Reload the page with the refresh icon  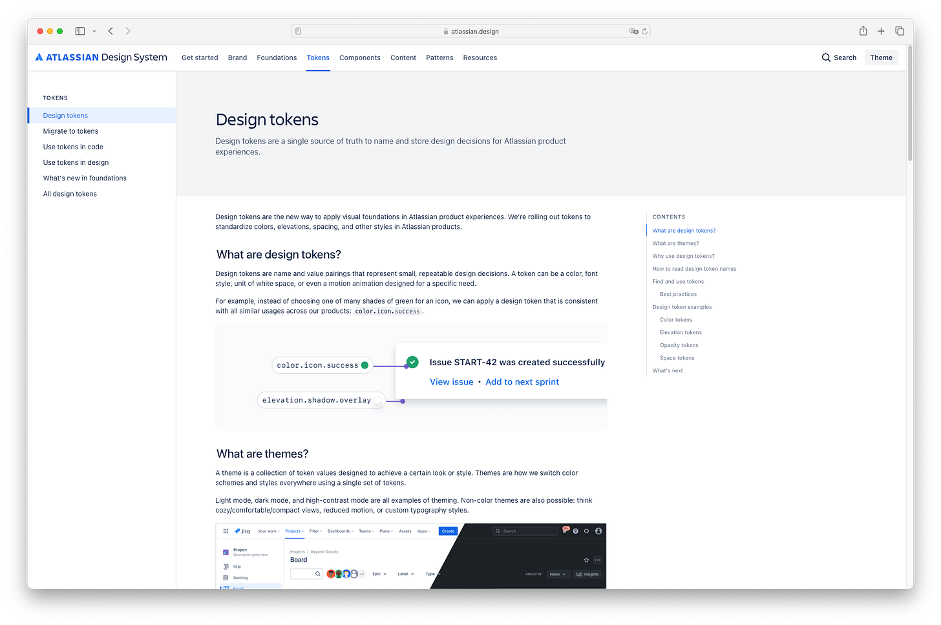coord(644,31)
